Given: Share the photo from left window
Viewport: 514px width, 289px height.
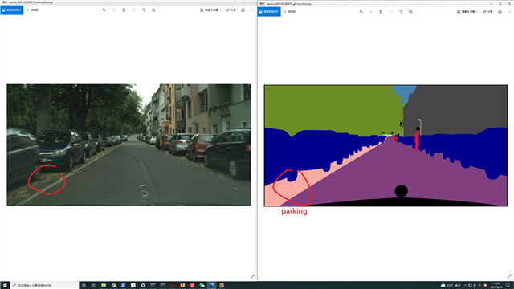Looking at the screenshot, I should 230,10.
